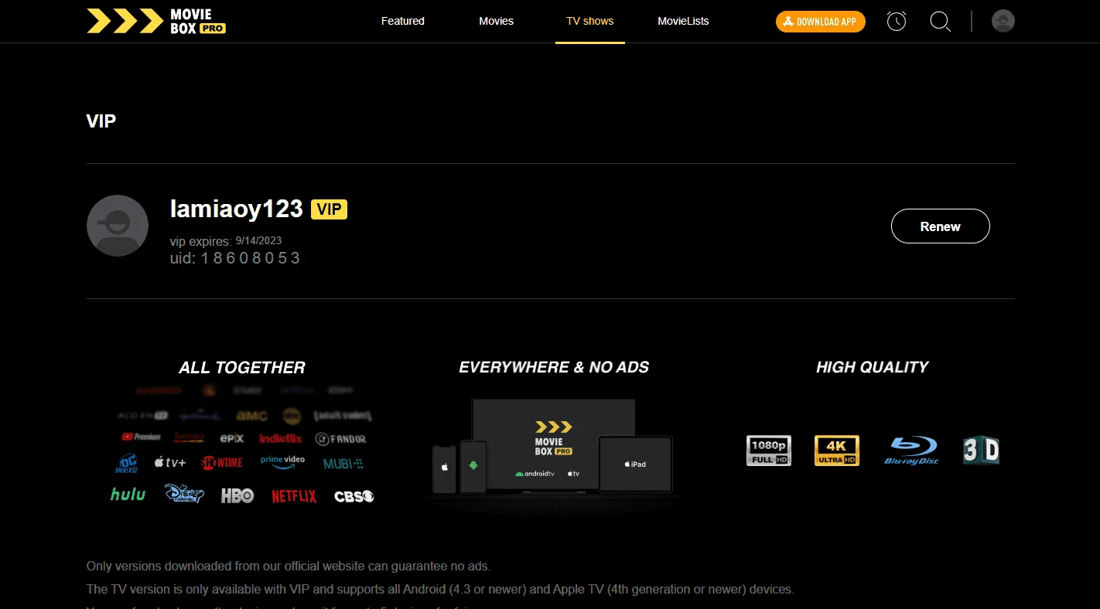
Task: Click the indieflix logo
Action: tap(281, 438)
